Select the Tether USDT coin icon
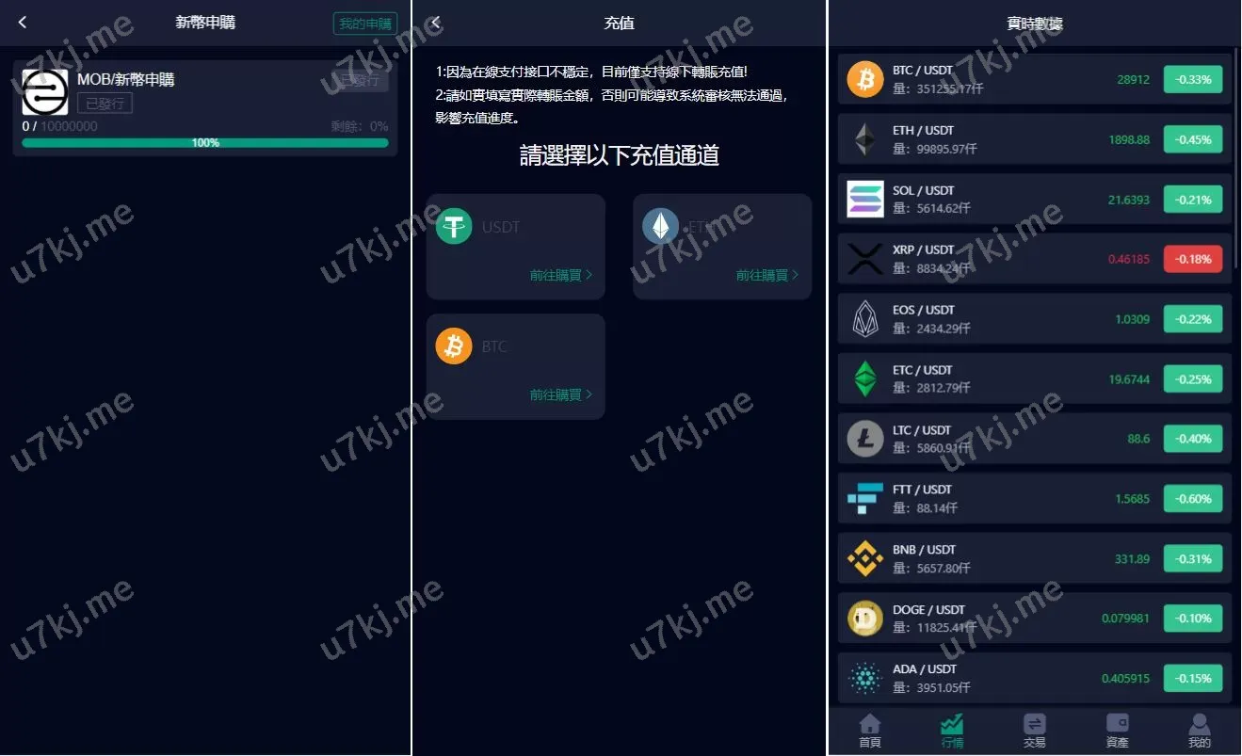1242x756 pixels. tap(454, 227)
